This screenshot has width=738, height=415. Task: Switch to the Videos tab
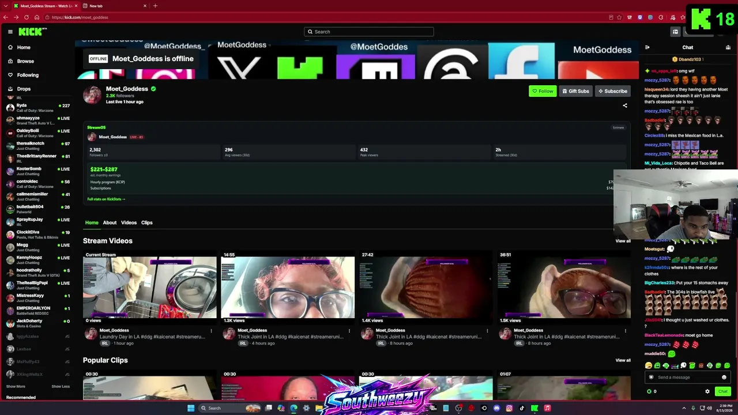[x=129, y=222]
